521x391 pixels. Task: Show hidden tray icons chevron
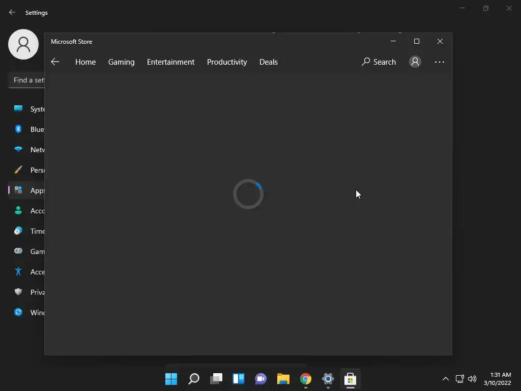point(446,379)
